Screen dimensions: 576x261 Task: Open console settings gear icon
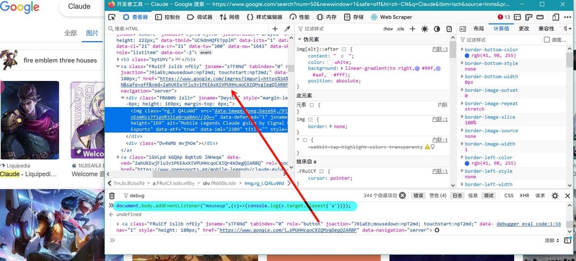point(555,196)
